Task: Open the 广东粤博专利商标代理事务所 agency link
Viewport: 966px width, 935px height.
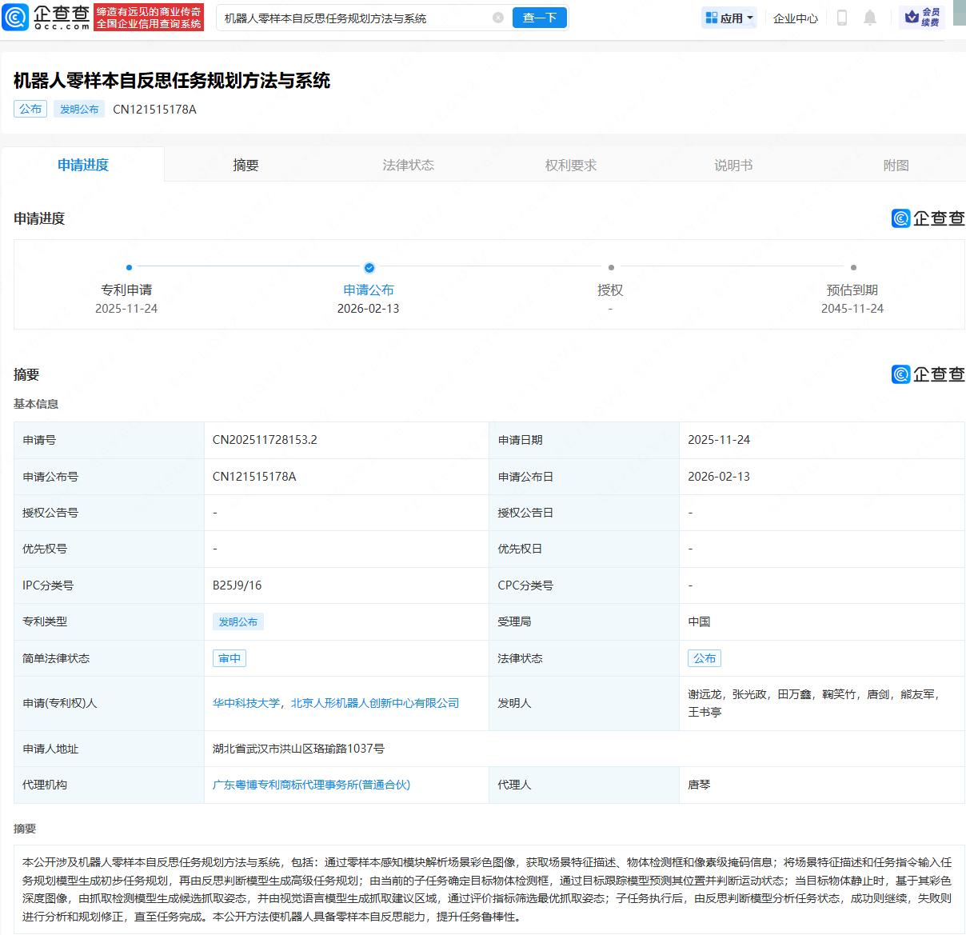Action: 309,785
